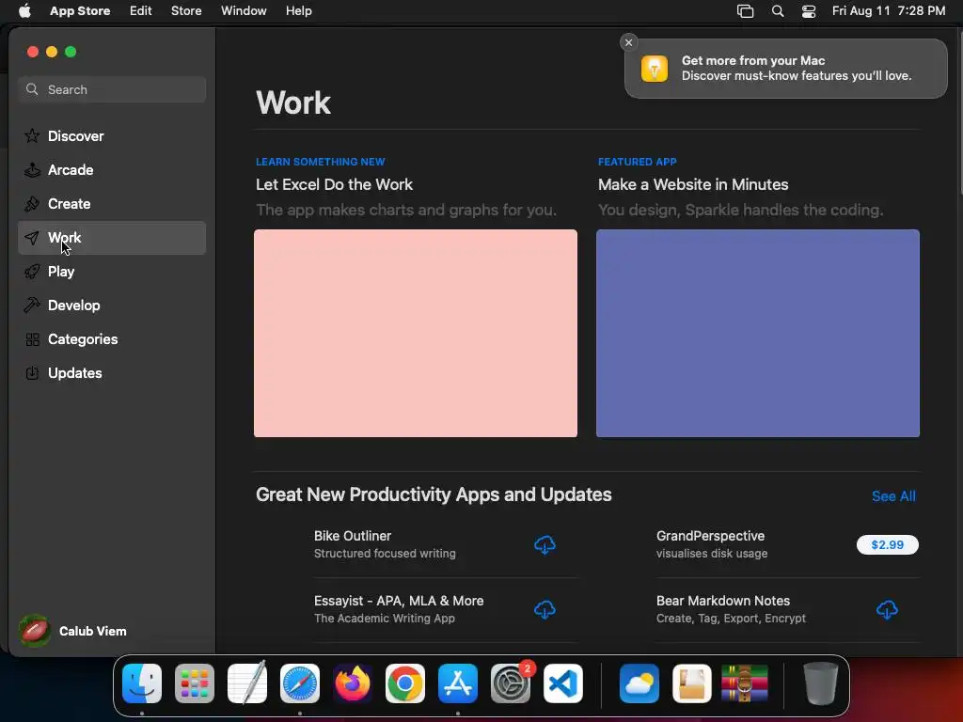Screen dimensions: 963x722
Task: Open System Settings from the Dock
Action: tap(511, 683)
